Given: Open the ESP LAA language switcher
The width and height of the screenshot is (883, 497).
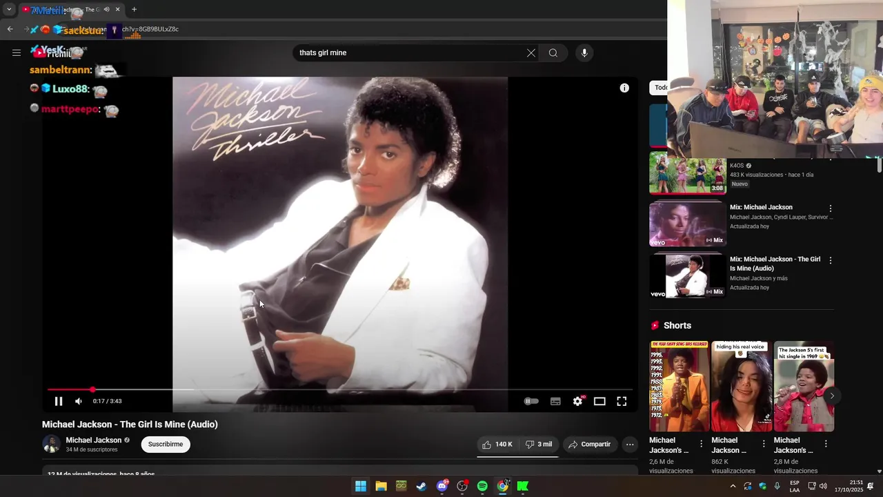Looking at the screenshot, I should [795, 486].
